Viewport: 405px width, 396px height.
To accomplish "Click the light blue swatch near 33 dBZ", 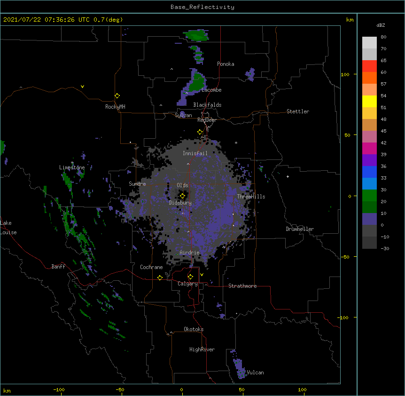I will pyautogui.click(x=369, y=183).
